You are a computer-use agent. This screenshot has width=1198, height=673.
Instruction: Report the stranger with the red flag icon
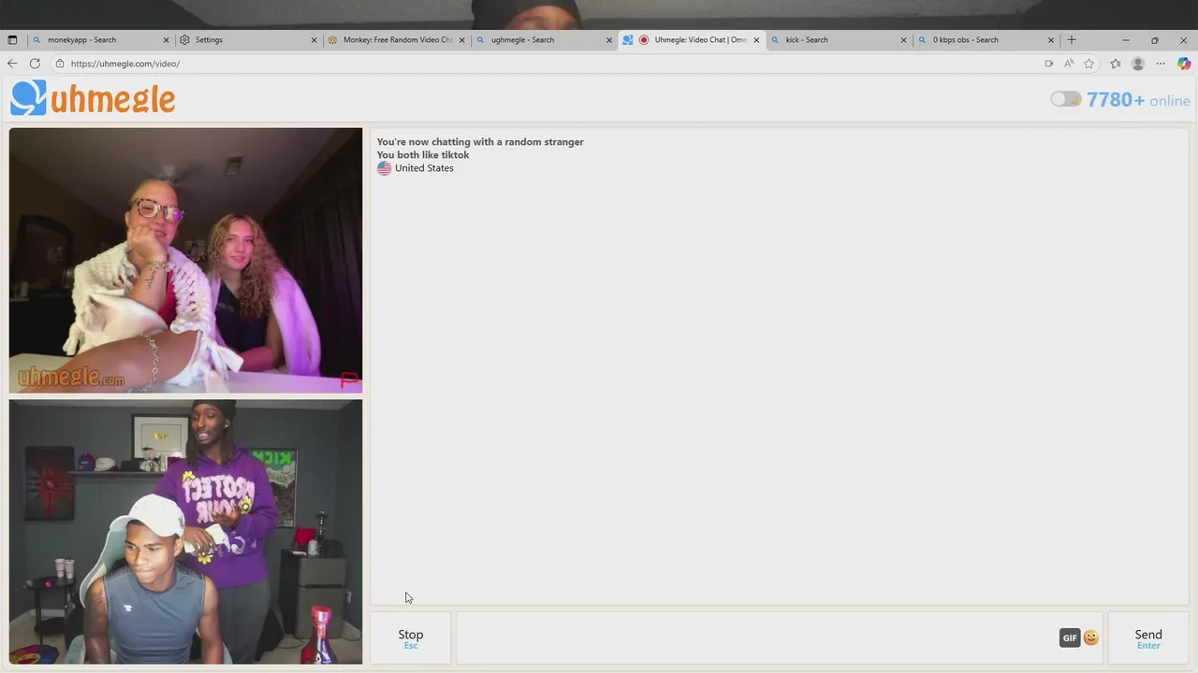[349, 379]
